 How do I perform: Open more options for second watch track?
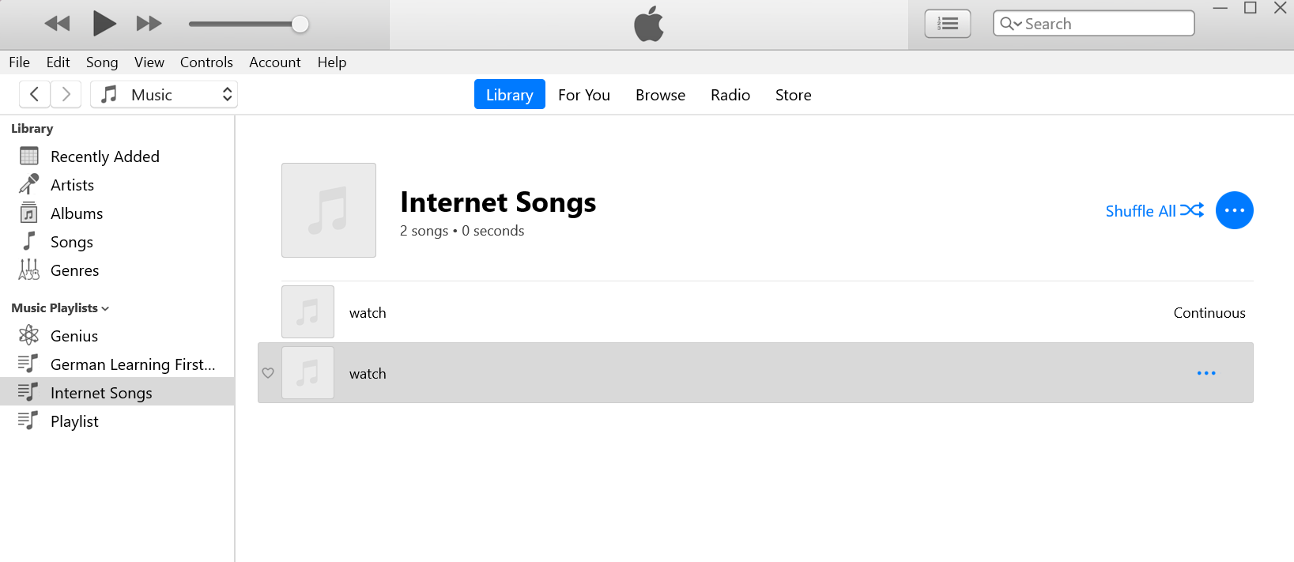pyautogui.click(x=1206, y=372)
